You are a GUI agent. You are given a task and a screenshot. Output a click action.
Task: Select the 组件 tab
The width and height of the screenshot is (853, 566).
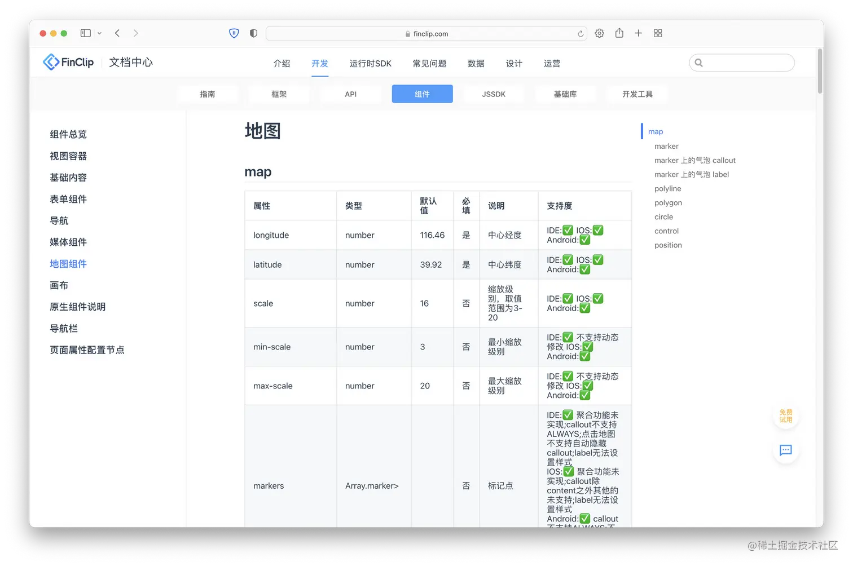[x=423, y=94]
